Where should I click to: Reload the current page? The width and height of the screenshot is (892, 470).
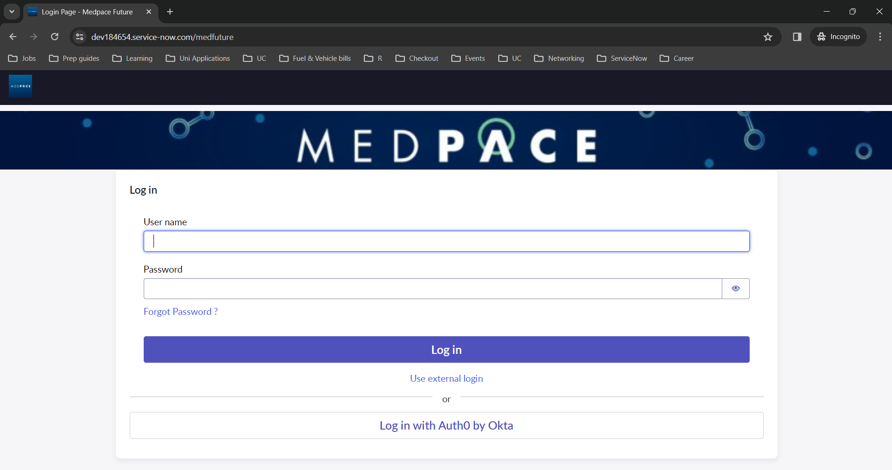54,37
